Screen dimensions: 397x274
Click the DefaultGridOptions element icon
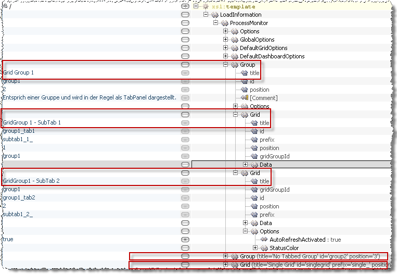[235, 48]
